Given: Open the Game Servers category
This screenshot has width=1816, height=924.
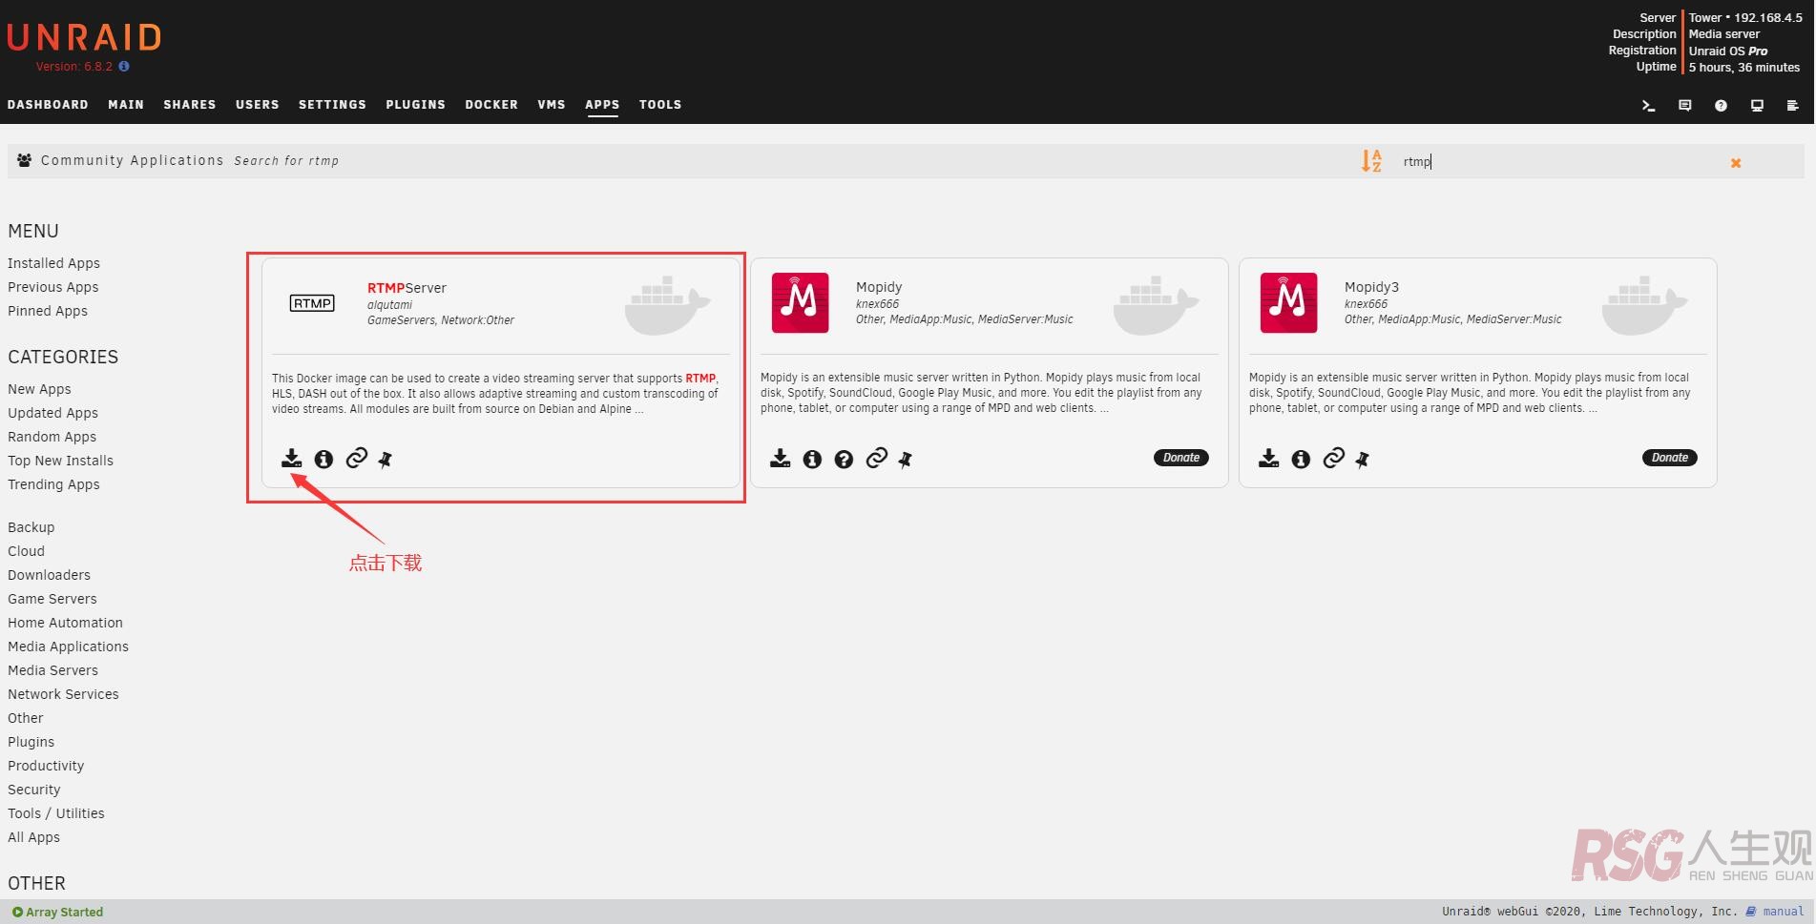Looking at the screenshot, I should click(x=52, y=599).
